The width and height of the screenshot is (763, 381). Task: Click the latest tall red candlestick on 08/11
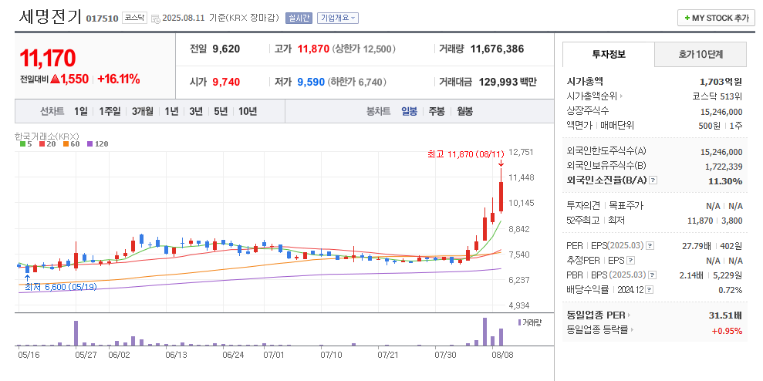[501, 197]
